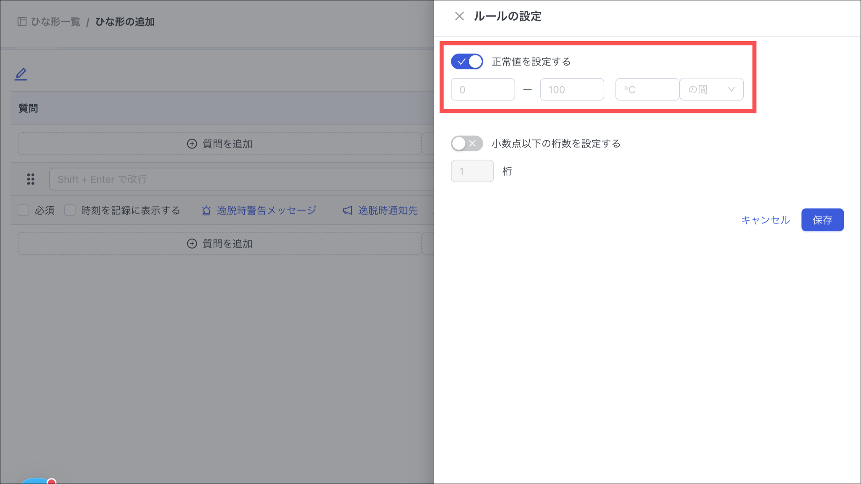Click the °C unit field
Image resolution: width=861 pixels, height=484 pixels.
coord(647,89)
